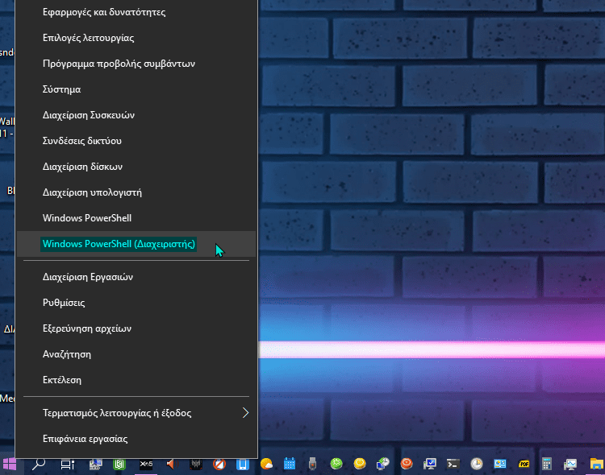Open Task View on the taskbar

(x=68, y=465)
